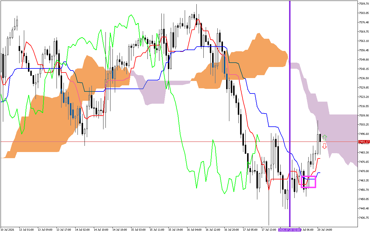Click the highlighted 2026.07.20 02:00 date label

tap(289, 230)
